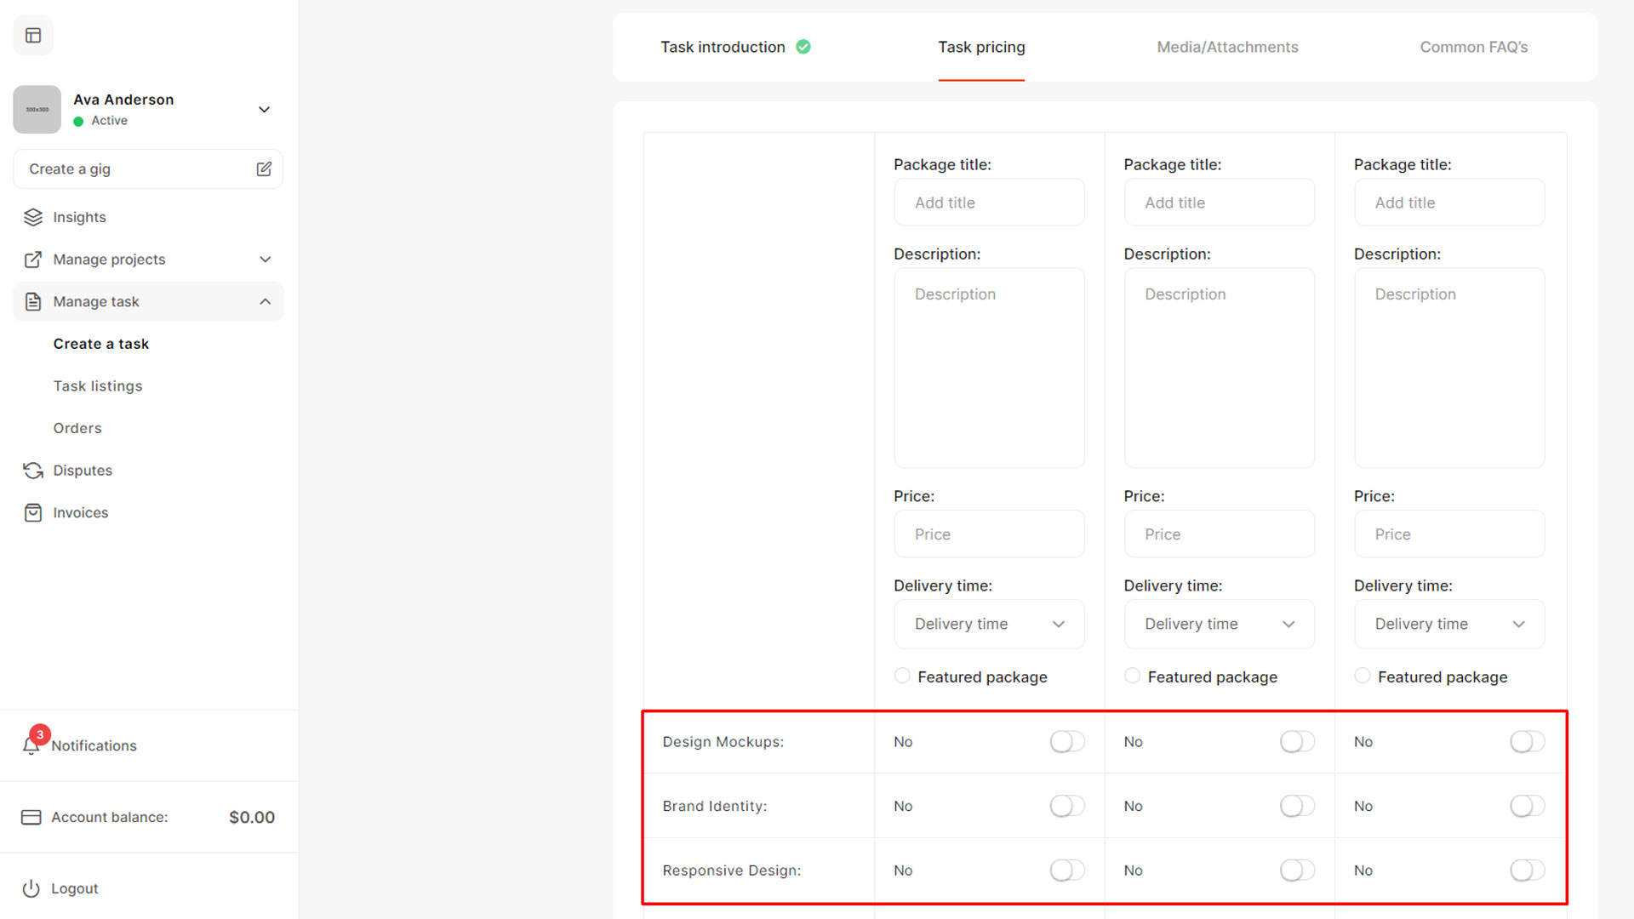Viewport: 1634px width, 919px height.
Task: Open Task listings in the sidebar
Action: 98,385
